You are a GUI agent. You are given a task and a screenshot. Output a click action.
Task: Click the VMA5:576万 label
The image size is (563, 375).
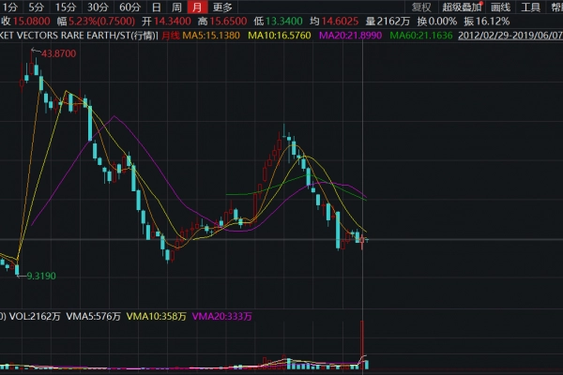tap(93, 317)
